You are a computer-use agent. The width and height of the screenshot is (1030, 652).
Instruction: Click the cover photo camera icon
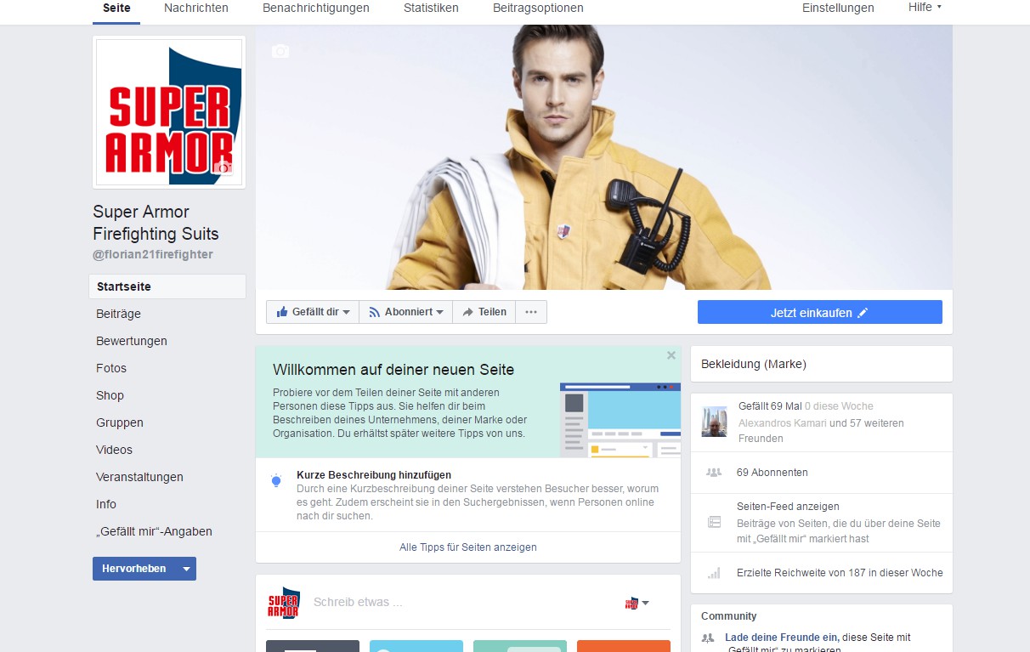click(x=280, y=52)
